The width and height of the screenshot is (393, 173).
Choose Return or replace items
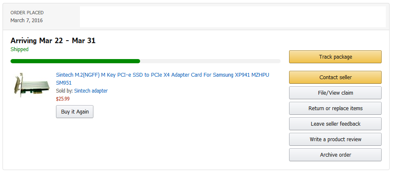point(335,108)
